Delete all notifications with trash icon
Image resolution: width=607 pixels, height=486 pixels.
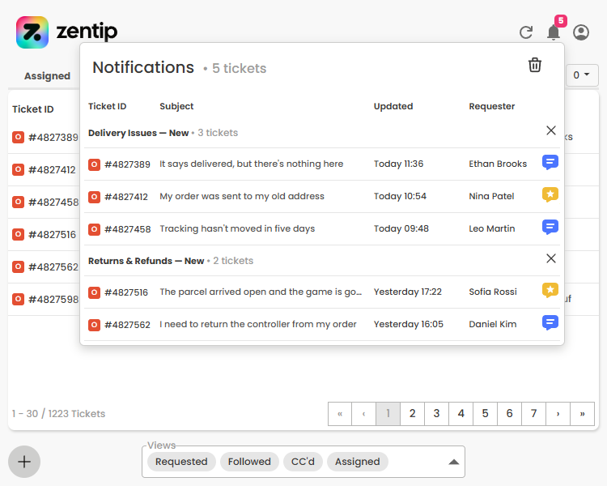[x=535, y=65]
